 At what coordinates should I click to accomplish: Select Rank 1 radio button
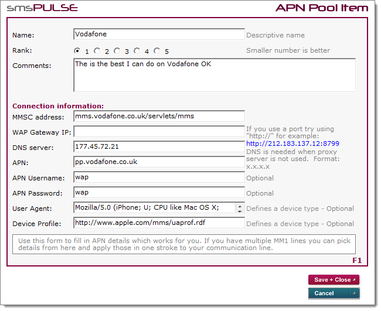77,50
